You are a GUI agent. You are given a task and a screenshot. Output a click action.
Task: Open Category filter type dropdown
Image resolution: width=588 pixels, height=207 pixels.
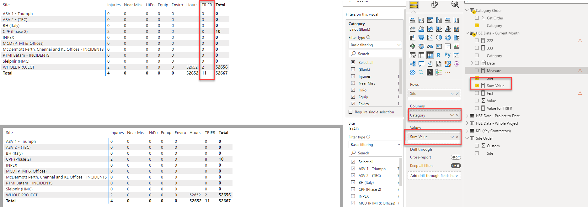coord(375,45)
